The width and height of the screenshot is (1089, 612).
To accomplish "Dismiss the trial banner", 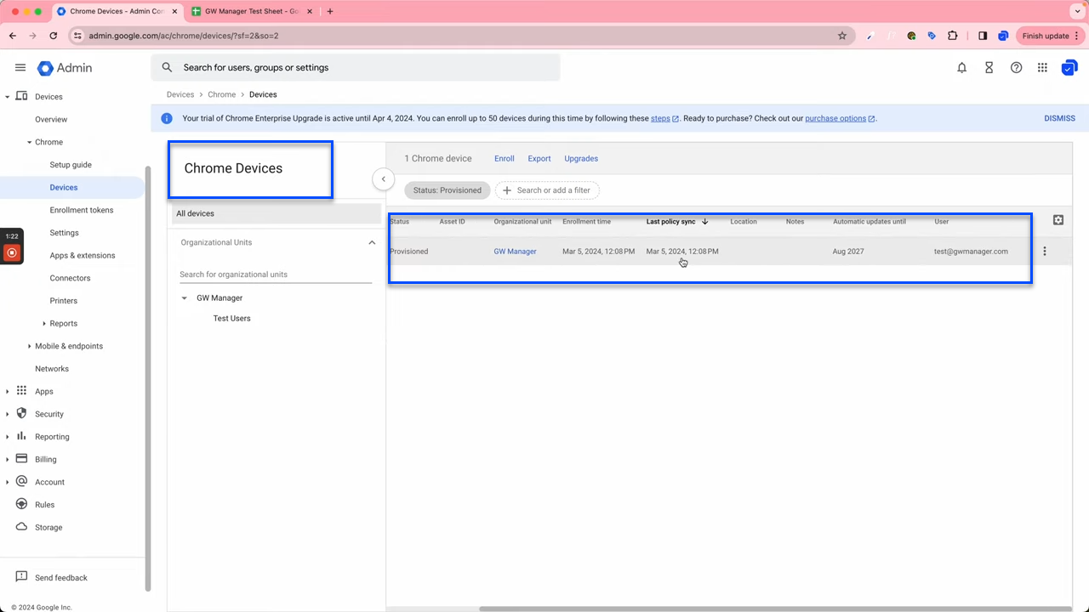I will click(x=1060, y=118).
